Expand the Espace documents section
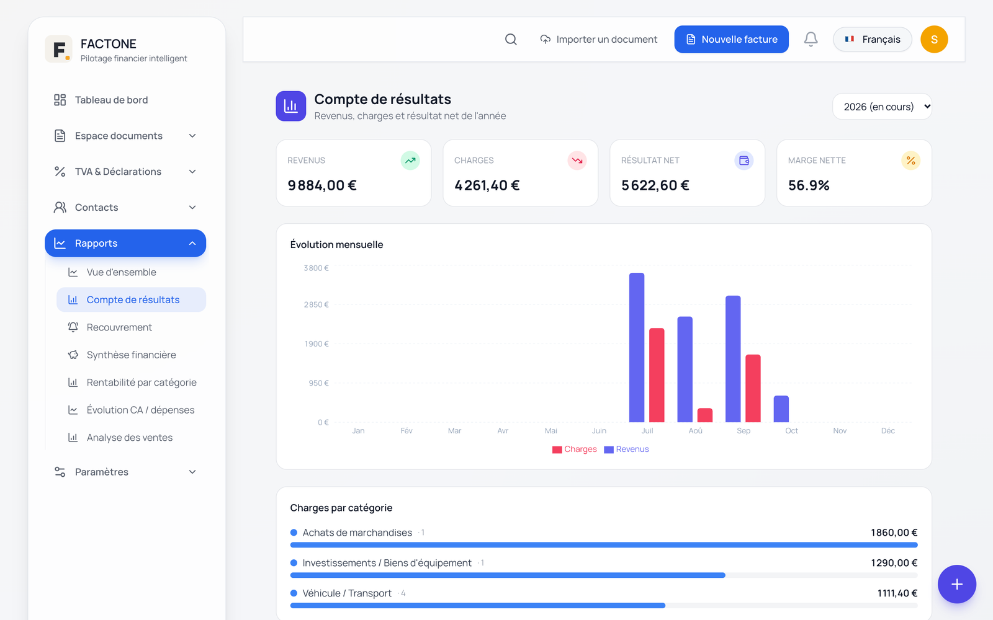Screen dimensions: 993x620 pos(125,136)
